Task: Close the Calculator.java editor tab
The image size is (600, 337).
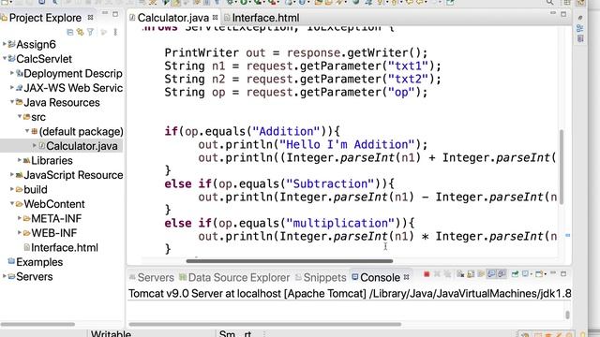Action: (x=215, y=17)
